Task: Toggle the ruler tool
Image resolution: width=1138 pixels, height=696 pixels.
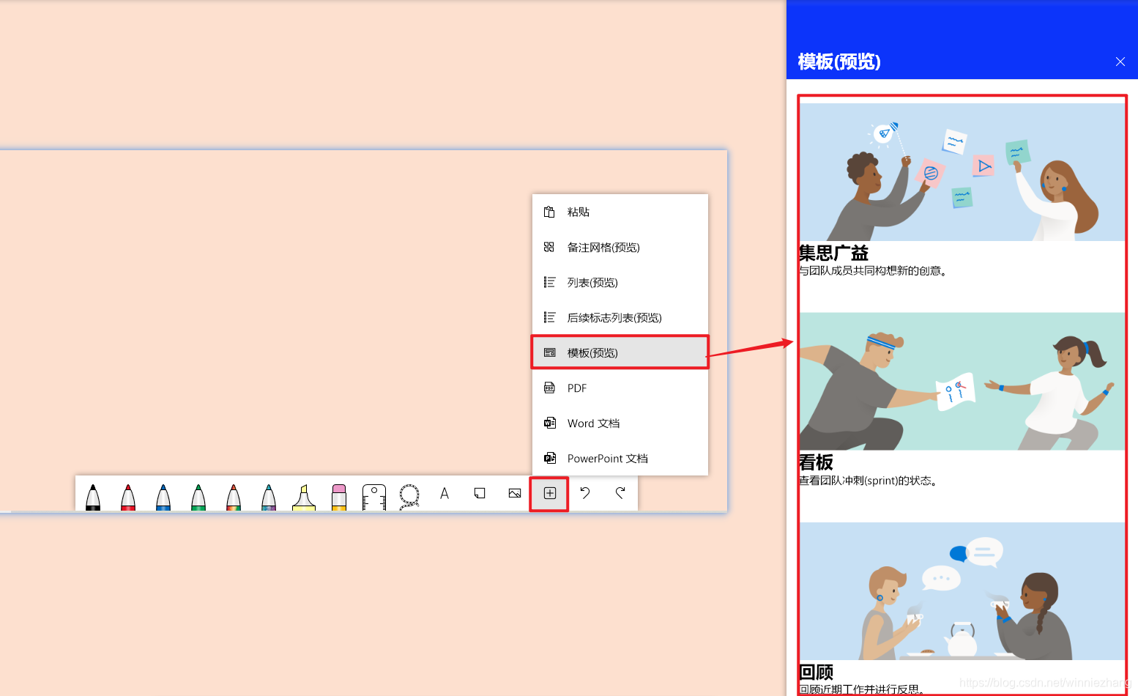Action: [374, 496]
